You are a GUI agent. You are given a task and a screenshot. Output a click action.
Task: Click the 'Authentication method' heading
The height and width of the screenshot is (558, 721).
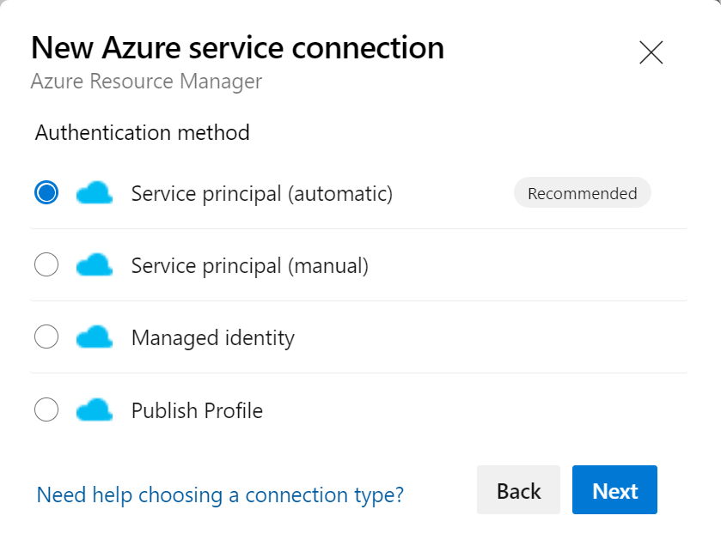click(x=142, y=133)
